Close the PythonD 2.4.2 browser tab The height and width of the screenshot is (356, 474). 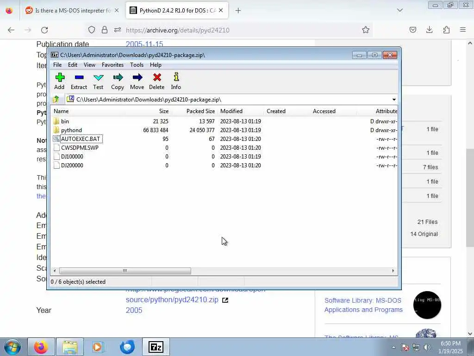(221, 10)
